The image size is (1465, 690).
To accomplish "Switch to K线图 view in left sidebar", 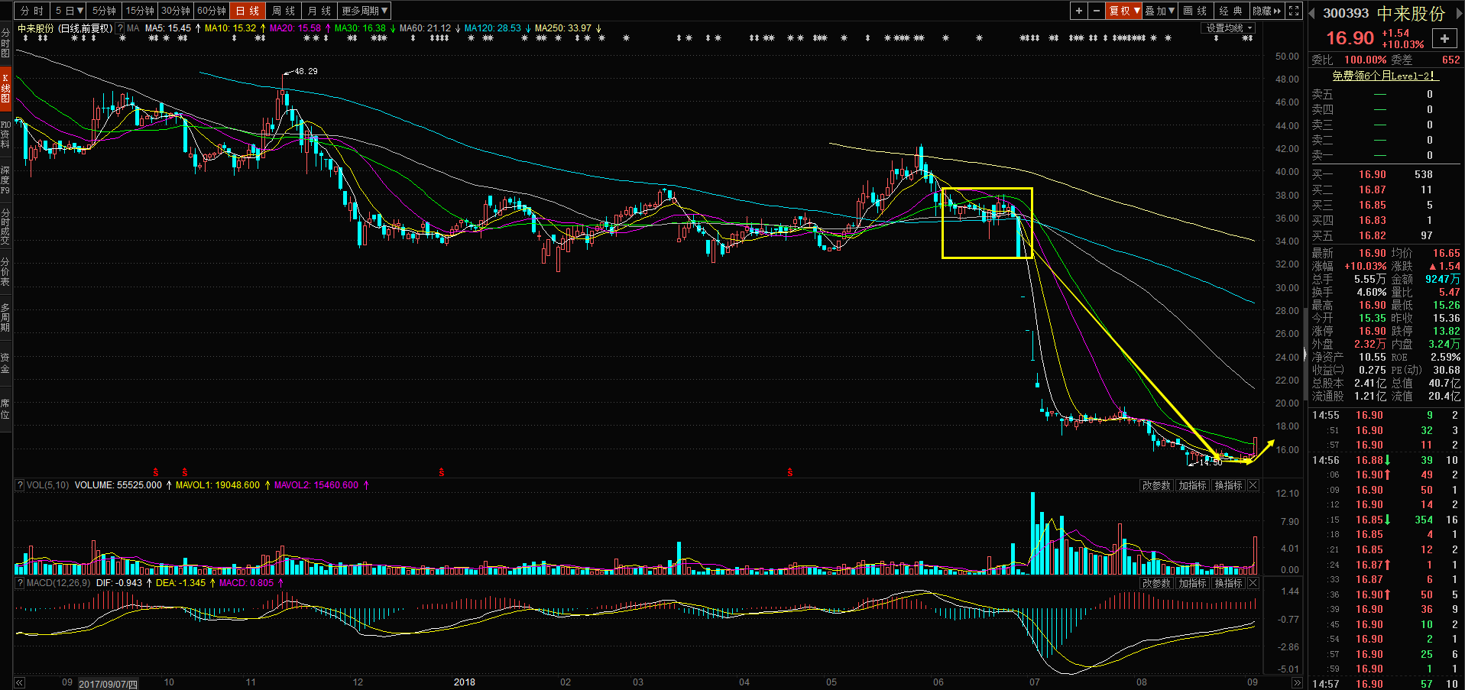I will tap(5, 88).
